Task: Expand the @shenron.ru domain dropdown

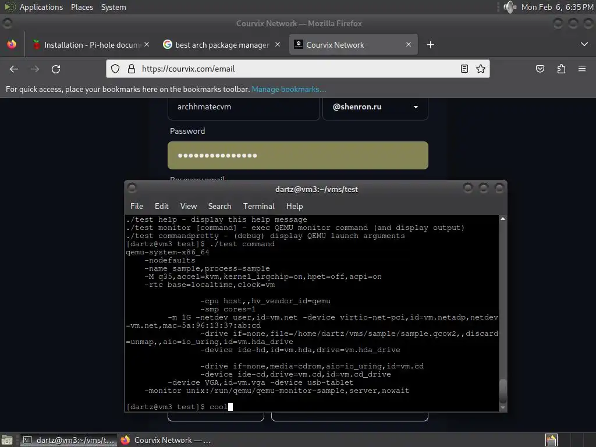Action: pos(375,107)
